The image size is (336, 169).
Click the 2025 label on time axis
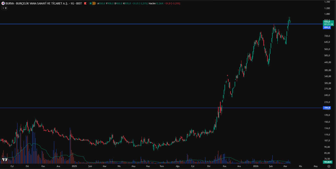(74, 166)
